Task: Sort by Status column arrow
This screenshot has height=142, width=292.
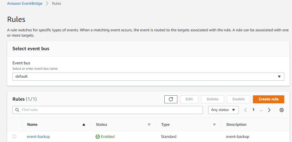Action: tap(149, 125)
